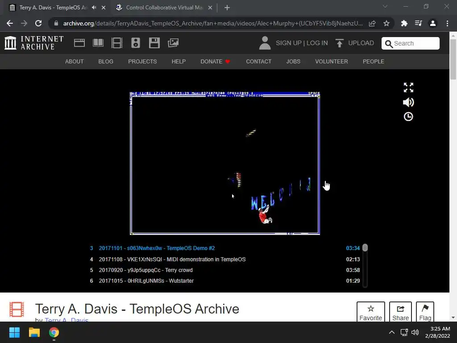Screen dimensions: 457x343
Task: Click the TempleOS video player frame
Action: point(225,163)
